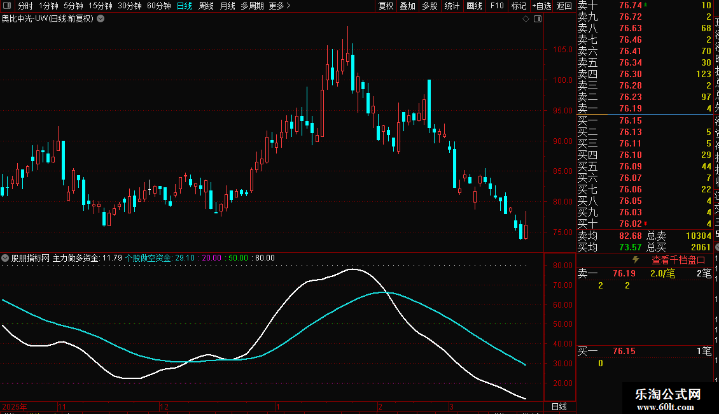The height and width of the screenshot is (414, 719).
Task: Click red down arrow next to 76.02
Action: (x=646, y=224)
